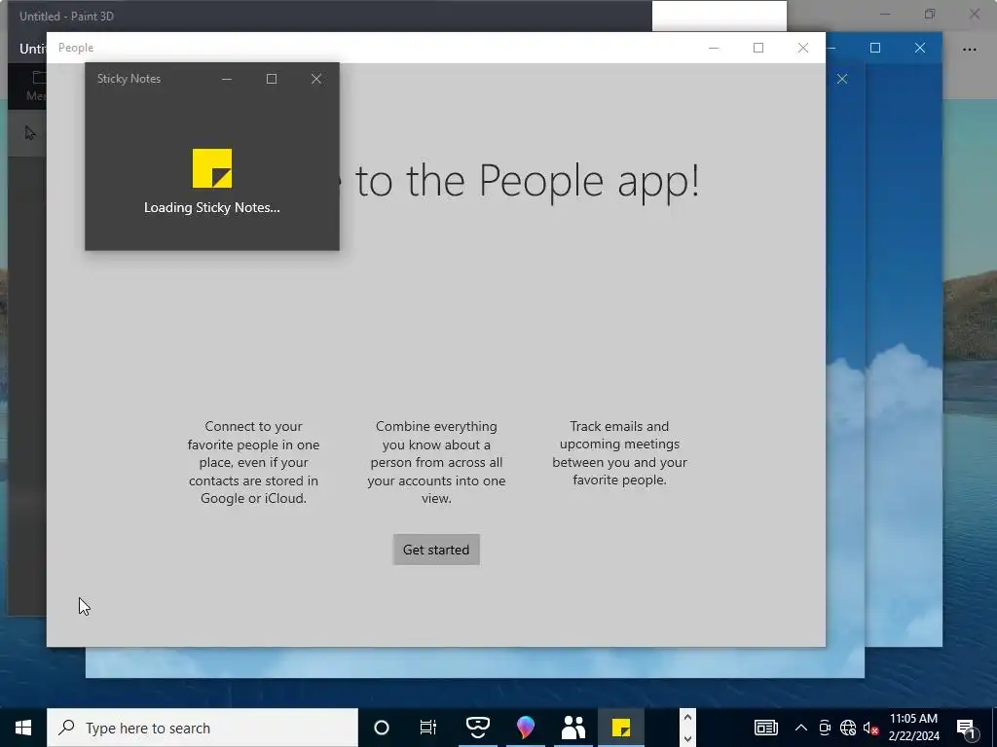The height and width of the screenshot is (747, 997).
Task: Switch to Paint 3D taskbar icon
Action: click(x=525, y=728)
